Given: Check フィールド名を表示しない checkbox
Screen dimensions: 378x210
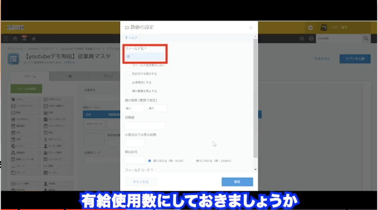Looking at the screenshot, I should point(128,65).
